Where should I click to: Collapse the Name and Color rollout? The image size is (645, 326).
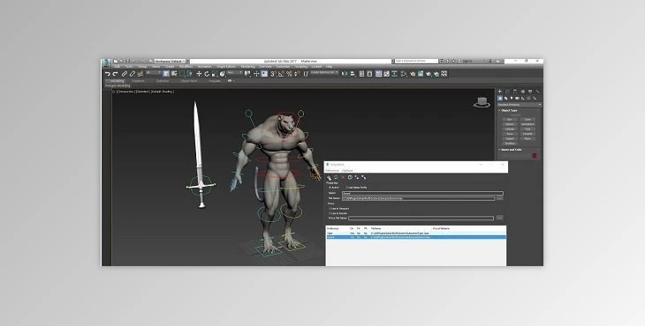click(x=511, y=150)
